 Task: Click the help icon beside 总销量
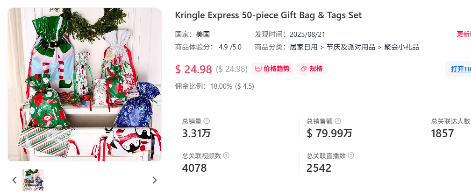[x=207, y=121]
